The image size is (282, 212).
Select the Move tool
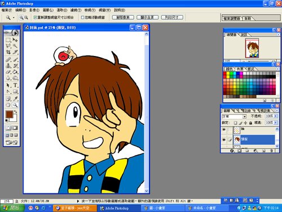pyautogui.click(x=15, y=40)
